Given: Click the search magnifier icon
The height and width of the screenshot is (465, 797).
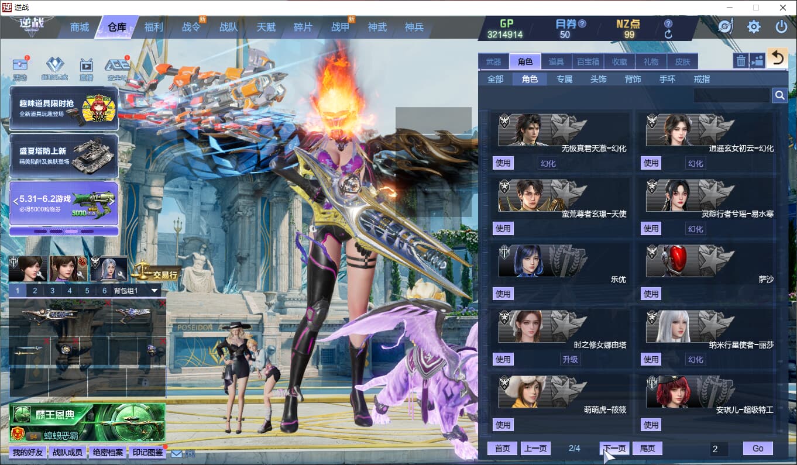Looking at the screenshot, I should (x=779, y=95).
